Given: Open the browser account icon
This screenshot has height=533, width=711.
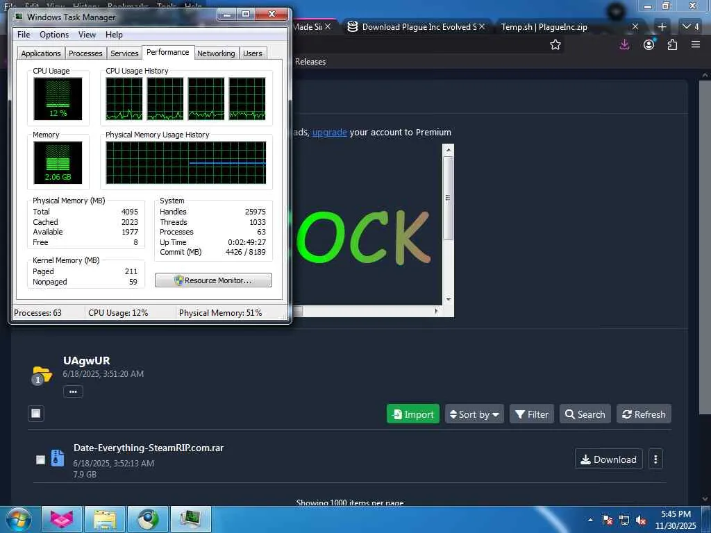Looking at the screenshot, I should (x=649, y=44).
